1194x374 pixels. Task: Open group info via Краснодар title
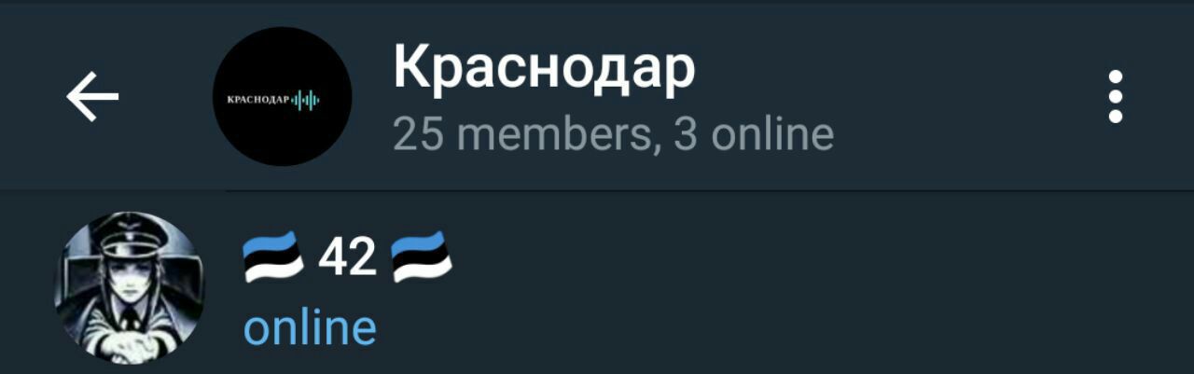(544, 70)
